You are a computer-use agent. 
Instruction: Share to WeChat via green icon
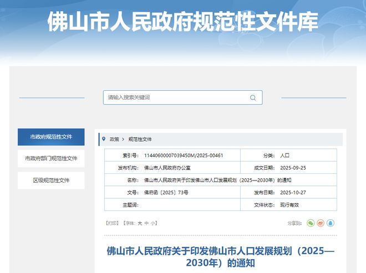311,223
